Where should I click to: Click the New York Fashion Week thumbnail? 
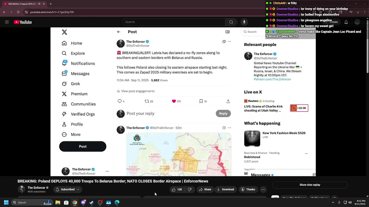(x=252, y=139)
